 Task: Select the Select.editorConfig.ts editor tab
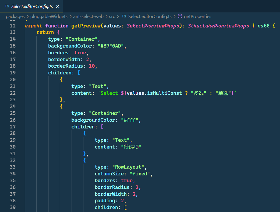tap(33, 6)
